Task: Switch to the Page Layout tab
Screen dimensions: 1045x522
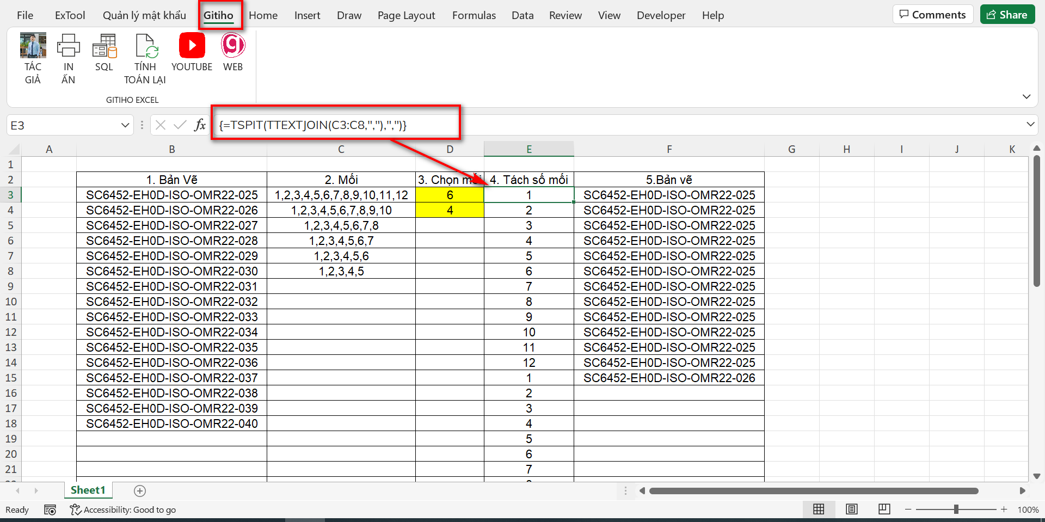Action: click(407, 15)
